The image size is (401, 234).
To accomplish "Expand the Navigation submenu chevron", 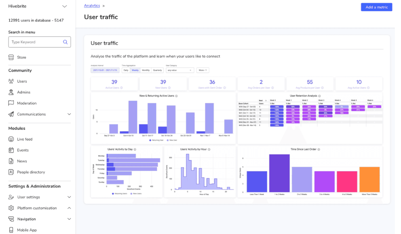I will 69,219.
